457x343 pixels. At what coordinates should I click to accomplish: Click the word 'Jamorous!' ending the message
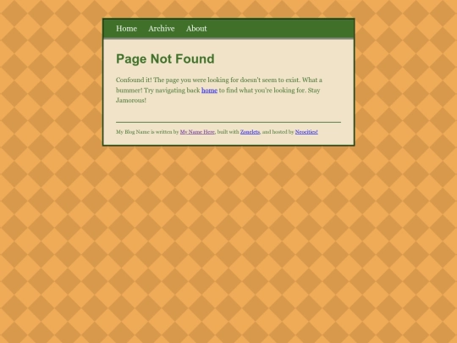pos(131,100)
